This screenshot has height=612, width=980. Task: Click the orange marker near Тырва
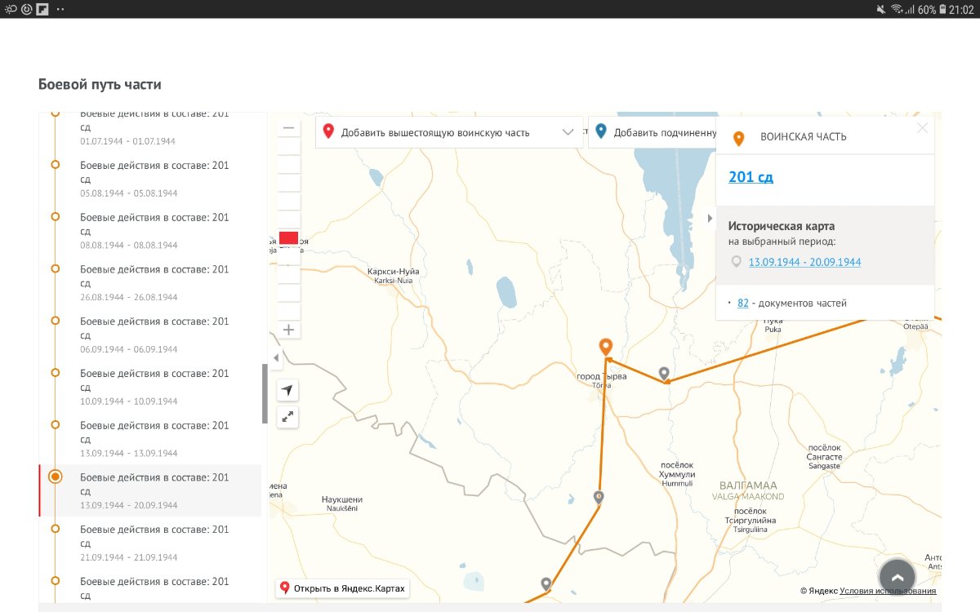pyautogui.click(x=605, y=348)
